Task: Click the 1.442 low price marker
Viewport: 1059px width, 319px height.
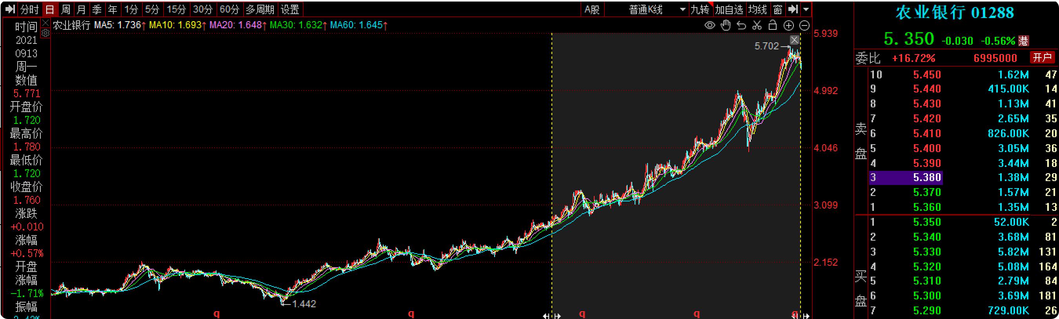Action: tap(304, 304)
